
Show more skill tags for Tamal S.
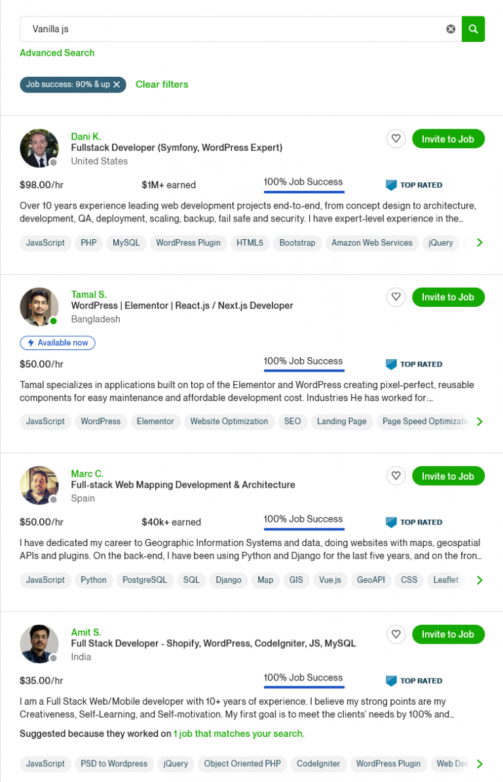[x=479, y=421]
